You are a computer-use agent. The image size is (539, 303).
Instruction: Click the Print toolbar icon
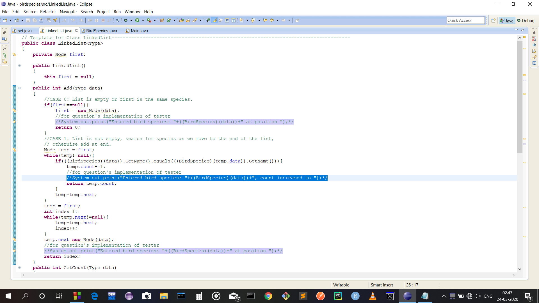tap(41, 20)
